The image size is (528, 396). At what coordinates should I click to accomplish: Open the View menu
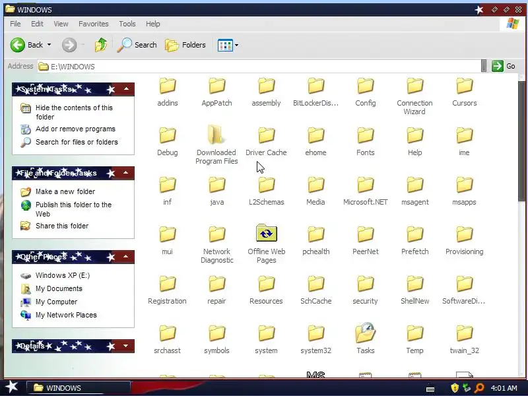(61, 24)
